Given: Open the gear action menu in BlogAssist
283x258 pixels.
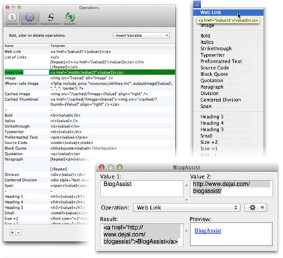Looking at the screenshot, I should (x=255, y=207).
